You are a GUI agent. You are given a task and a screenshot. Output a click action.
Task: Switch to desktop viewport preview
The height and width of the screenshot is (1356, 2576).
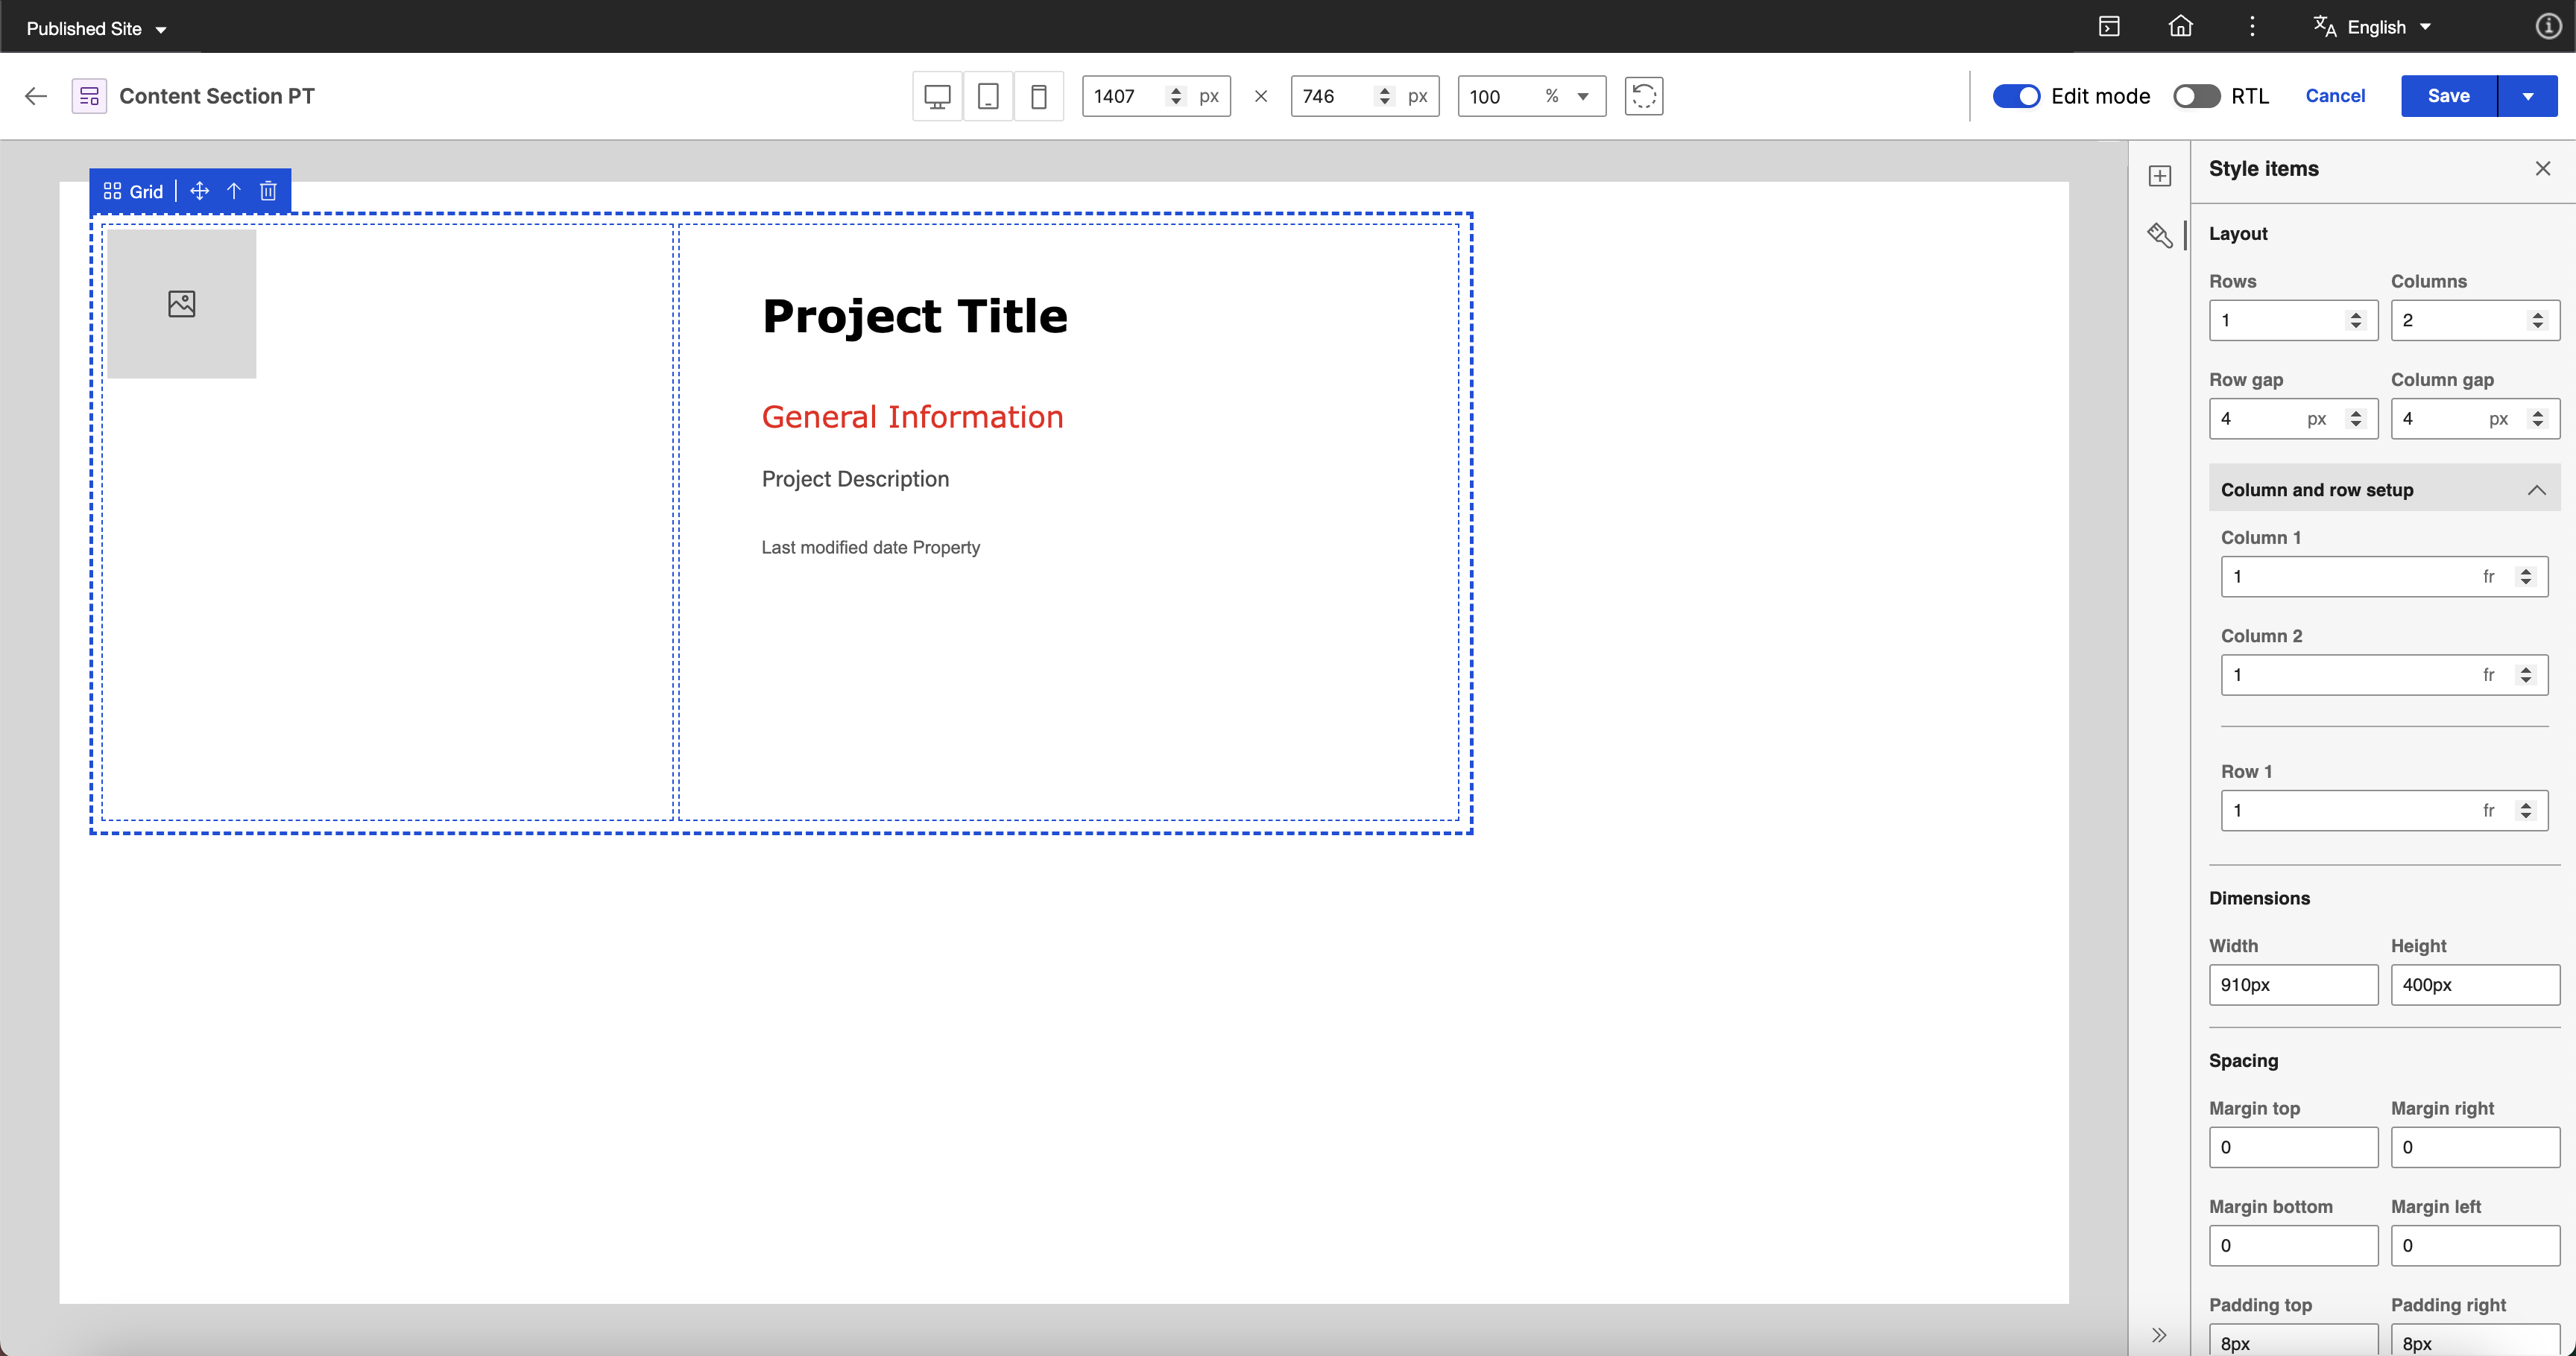(x=937, y=96)
